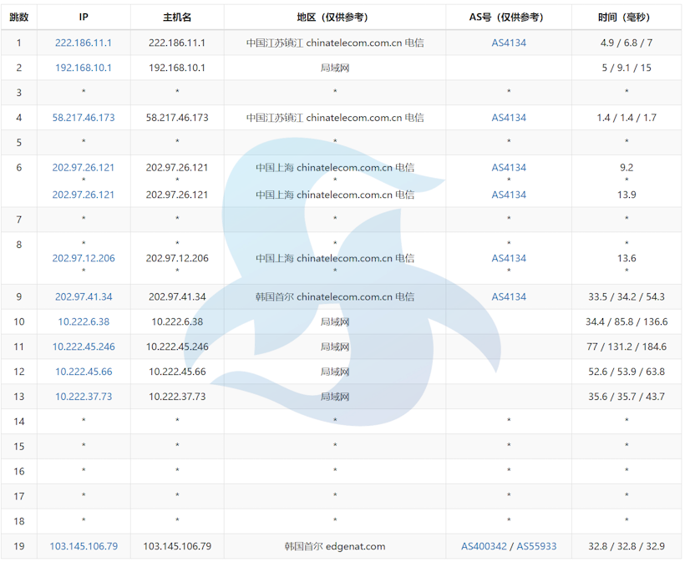Viewport: 685px width, 562px height.
Task: Select the 10.222.6.38 LAN address link
Action: point(84,322)
